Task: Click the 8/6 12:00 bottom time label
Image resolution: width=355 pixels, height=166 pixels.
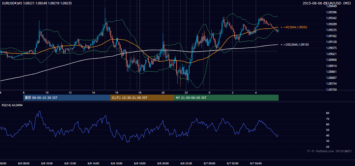Action: point(70,164)
